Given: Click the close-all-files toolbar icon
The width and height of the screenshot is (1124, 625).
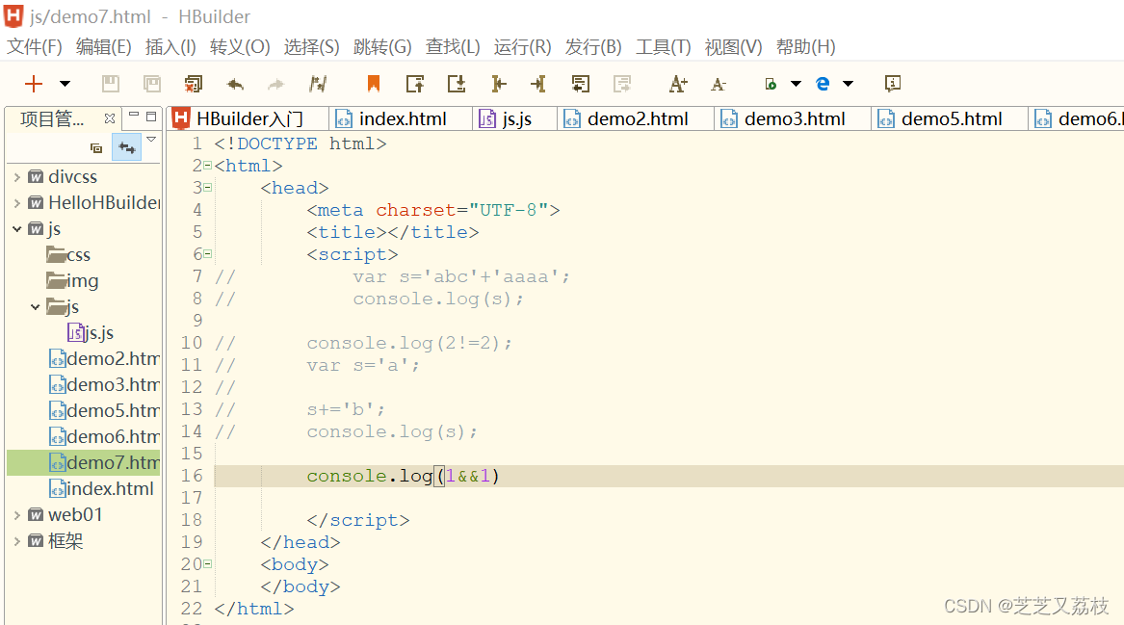Looking at the screenshot, I should pos(194,84).
